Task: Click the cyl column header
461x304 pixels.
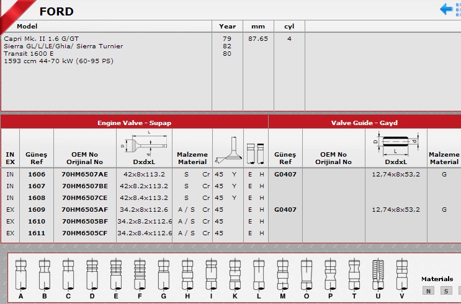Action: point(289,27)
